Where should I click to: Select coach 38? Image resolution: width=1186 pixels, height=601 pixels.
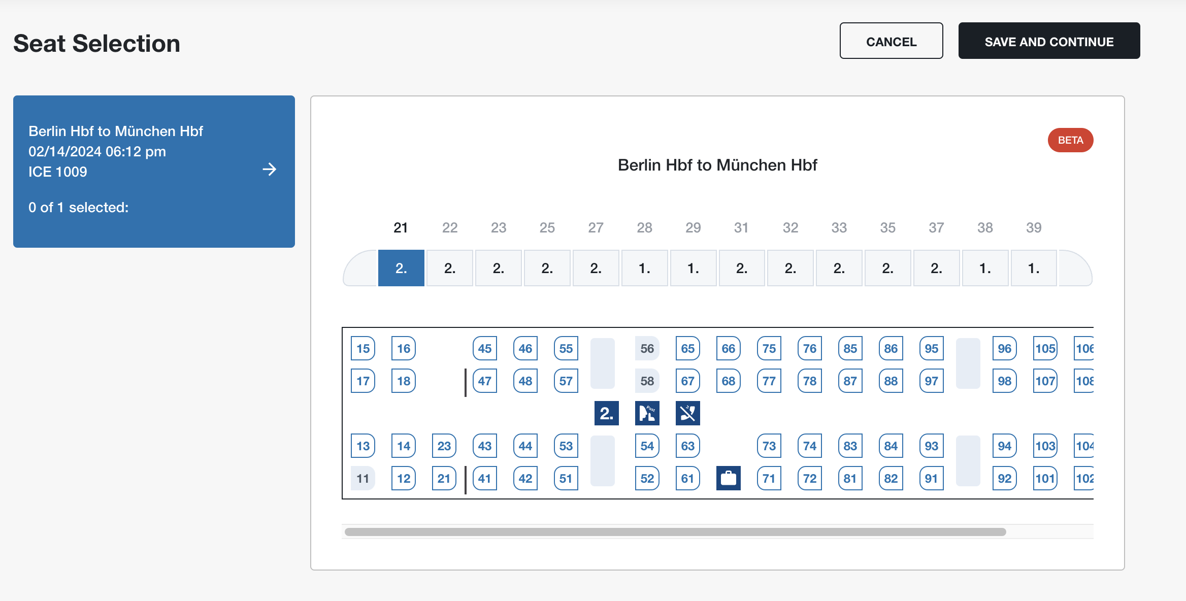[x=985, y=268]
